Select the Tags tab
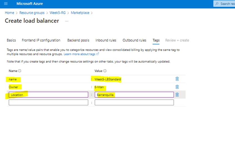This screenshot has height=153, width=235. point(156,40)
